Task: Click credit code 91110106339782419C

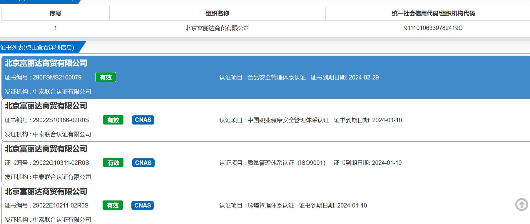Action: 433,28
